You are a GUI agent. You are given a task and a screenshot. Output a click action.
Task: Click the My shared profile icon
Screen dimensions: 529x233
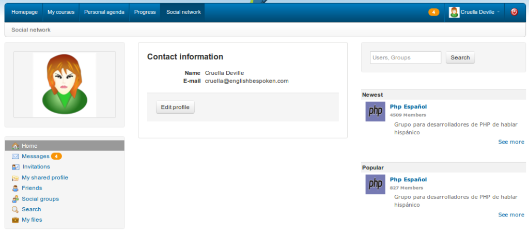click(15, 178)
